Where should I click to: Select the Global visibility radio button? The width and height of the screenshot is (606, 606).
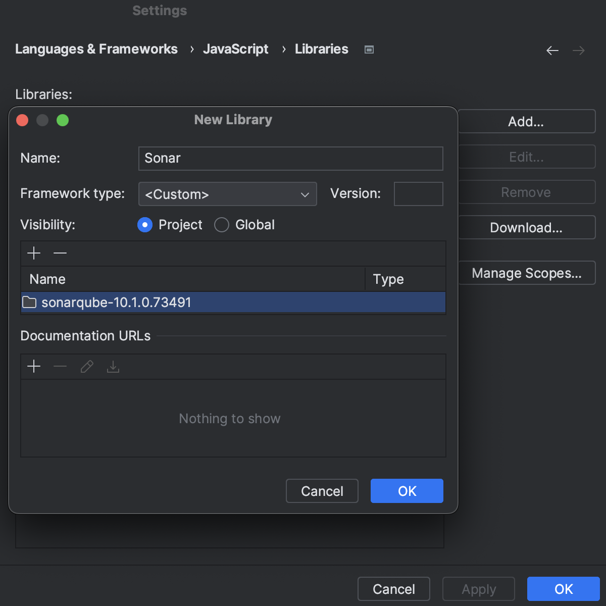221,225
